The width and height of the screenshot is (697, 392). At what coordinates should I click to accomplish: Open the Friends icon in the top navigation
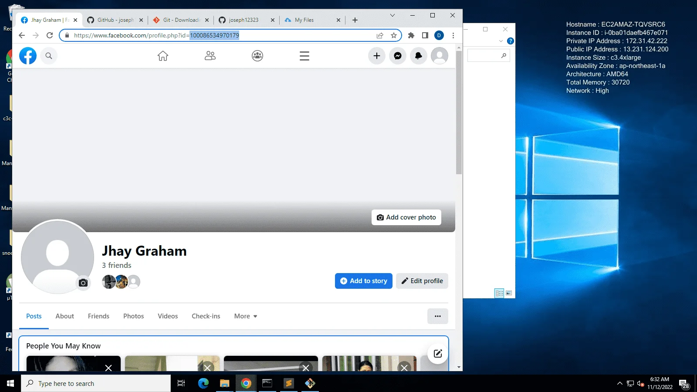[210, 56]
